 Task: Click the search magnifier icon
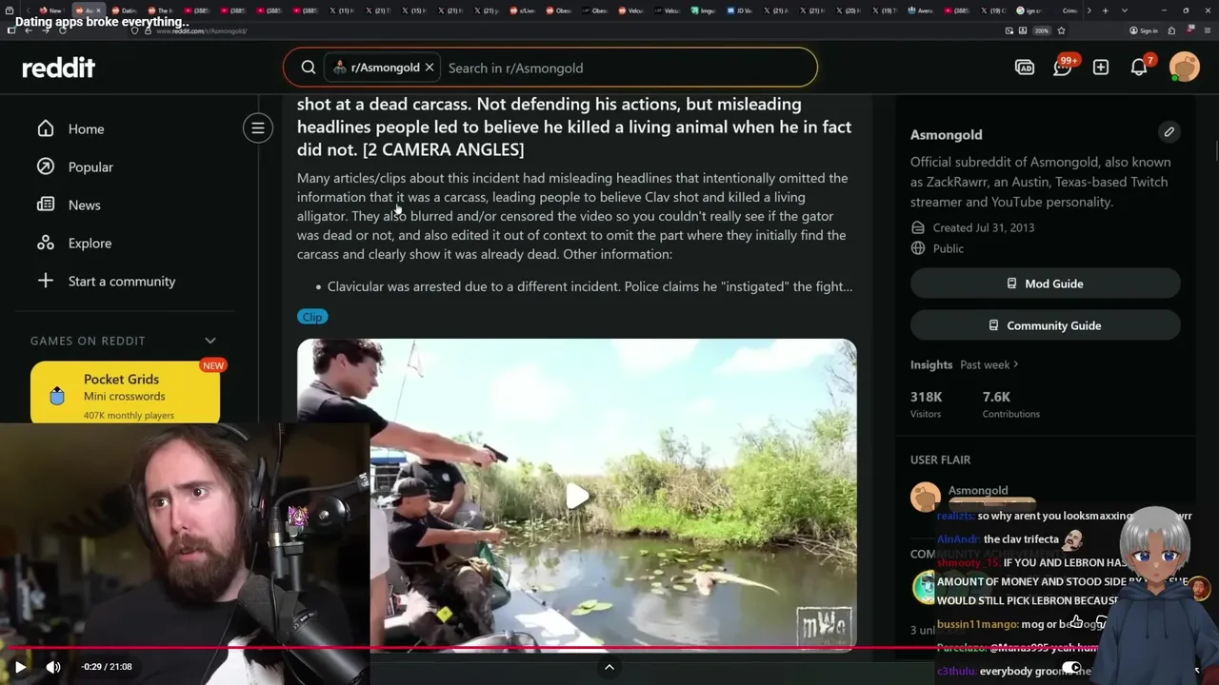point(309,68)
